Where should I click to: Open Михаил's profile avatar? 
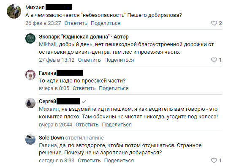coord(14,11)
